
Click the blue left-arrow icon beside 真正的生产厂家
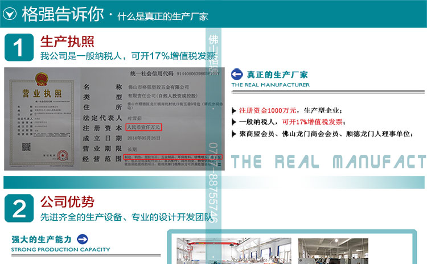237,75
